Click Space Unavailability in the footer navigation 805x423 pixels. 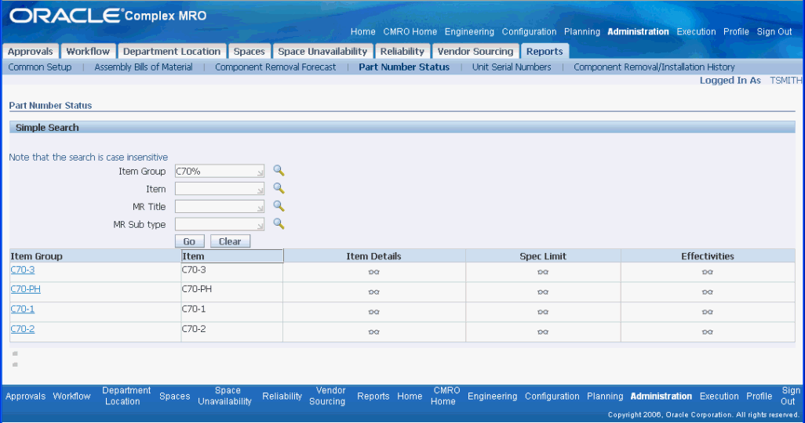coord(225,396)
